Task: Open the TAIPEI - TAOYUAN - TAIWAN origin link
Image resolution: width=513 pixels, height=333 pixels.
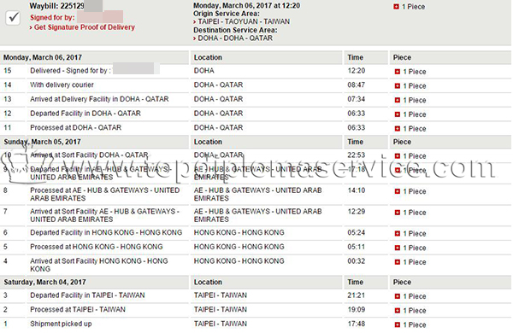Action: [244, 21]
